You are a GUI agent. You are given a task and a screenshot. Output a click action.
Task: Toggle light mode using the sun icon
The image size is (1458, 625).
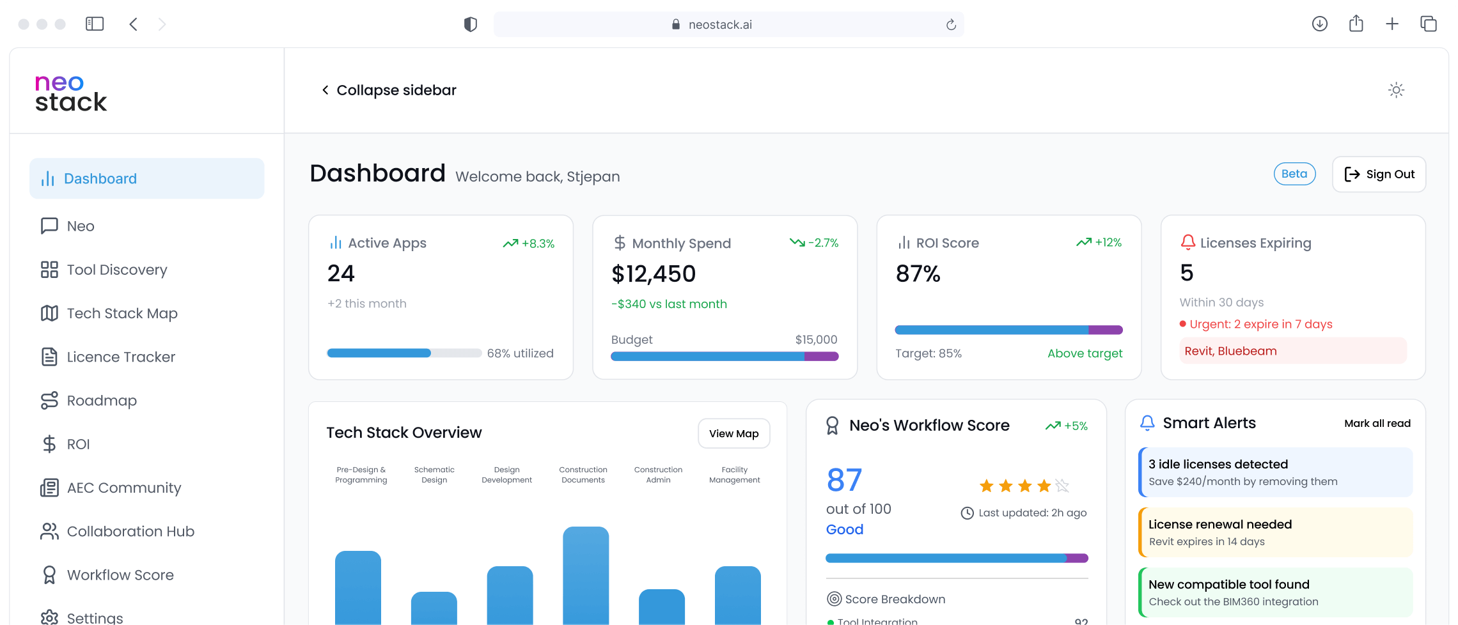pos(1397,90)
